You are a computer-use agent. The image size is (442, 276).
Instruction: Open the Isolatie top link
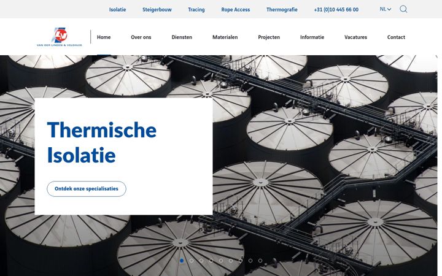click(117, 10)
